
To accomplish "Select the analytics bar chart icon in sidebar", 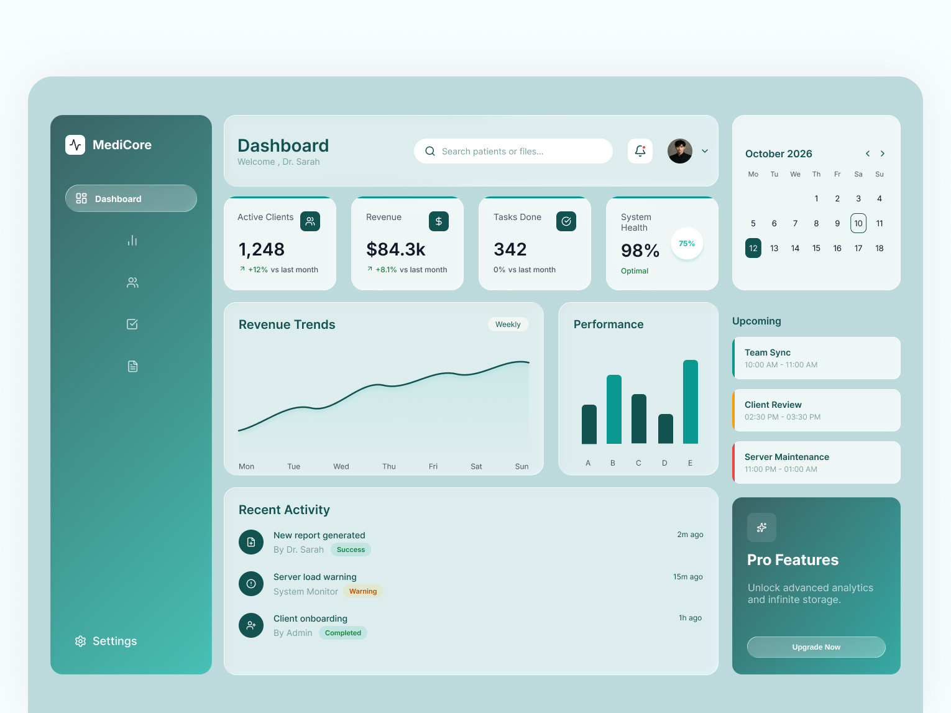I will [x=132, y=241].
